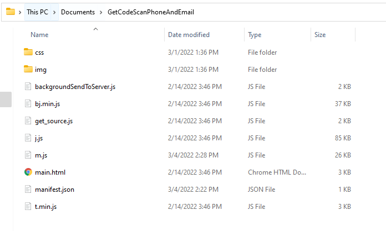Open the chevron next to the address folder icon
This screenshot has height=231, width=386.
[20, 12]
